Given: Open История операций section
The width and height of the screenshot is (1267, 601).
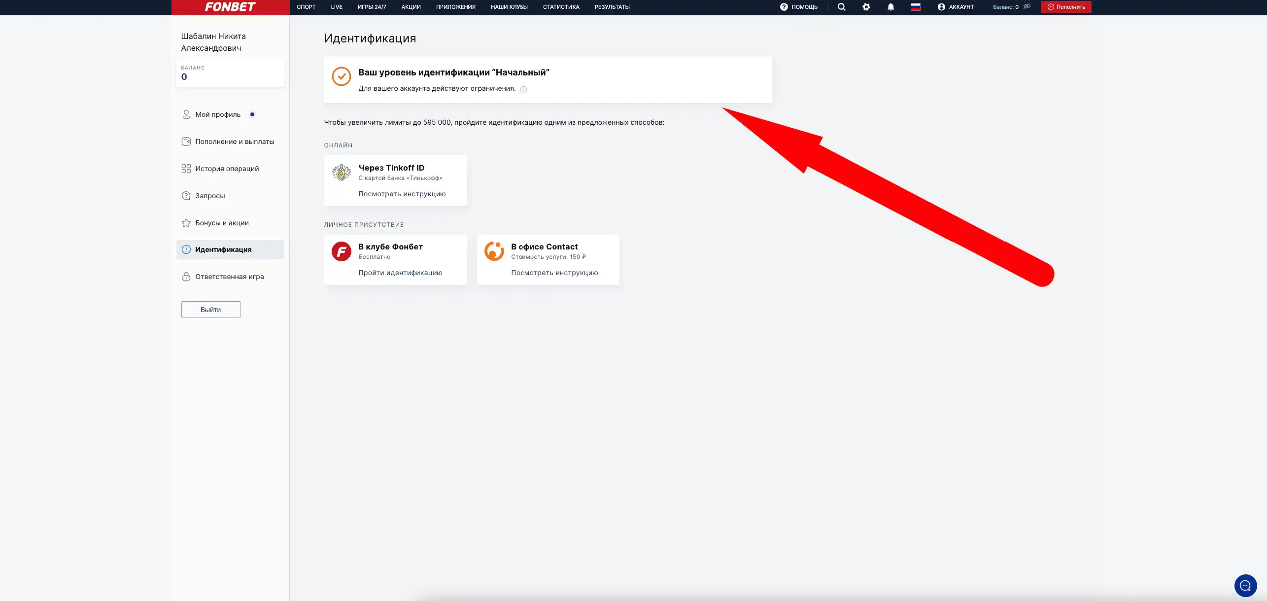Looking at the screenshot, I should pyautogui.click(x=227, y=169).
